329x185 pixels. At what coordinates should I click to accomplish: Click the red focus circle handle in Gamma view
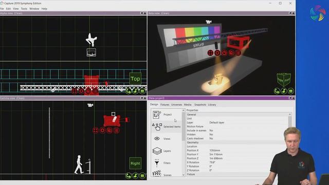tap(102, 130)
